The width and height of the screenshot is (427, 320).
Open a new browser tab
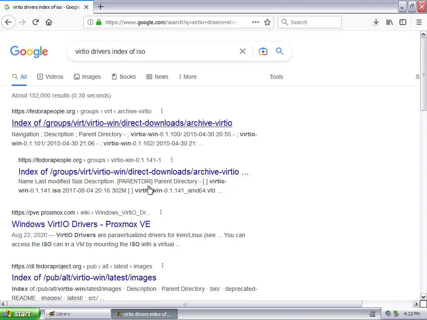(x=100, y=7)
